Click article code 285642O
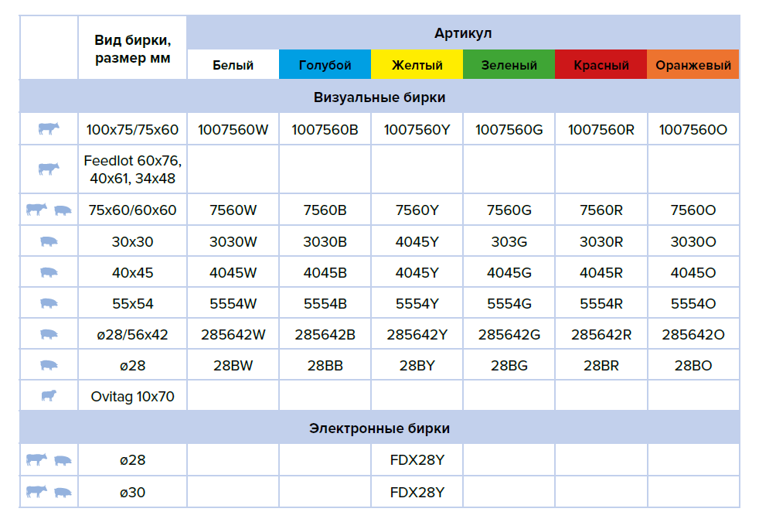Screen dimensions: 776x529 coord(693,335)
